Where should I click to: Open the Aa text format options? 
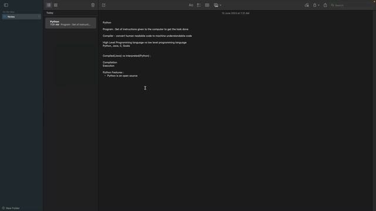coord(191,5)
